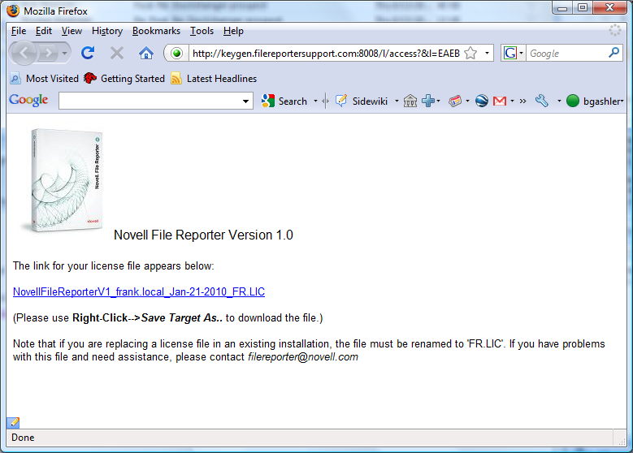Image resolution: width=633 pixels, height=453 pixels.
Task: Close the Firefox window
Action: (x=609, y=8)
